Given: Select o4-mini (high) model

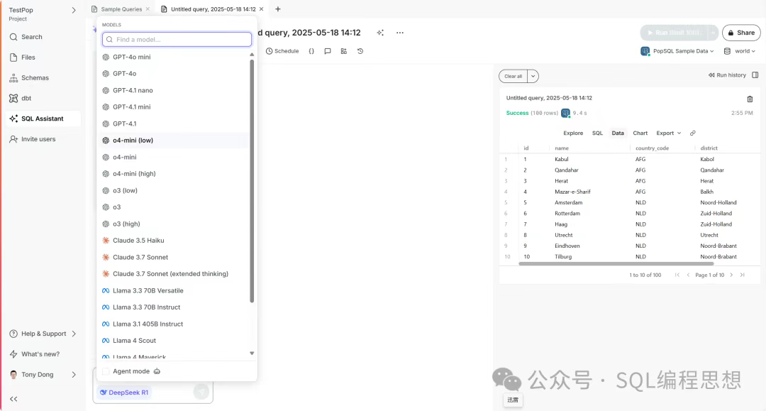Looking at the screenshot, I should [134, 174].
